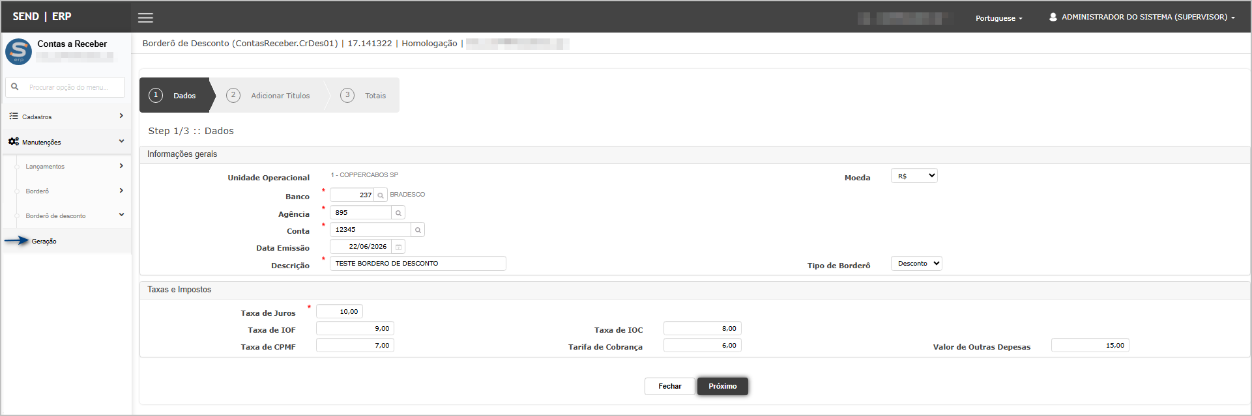Screen dimensions: 1252x416
Task: Open the Tipo de Borderô dropdown
Action: click(x=916, y=264)
